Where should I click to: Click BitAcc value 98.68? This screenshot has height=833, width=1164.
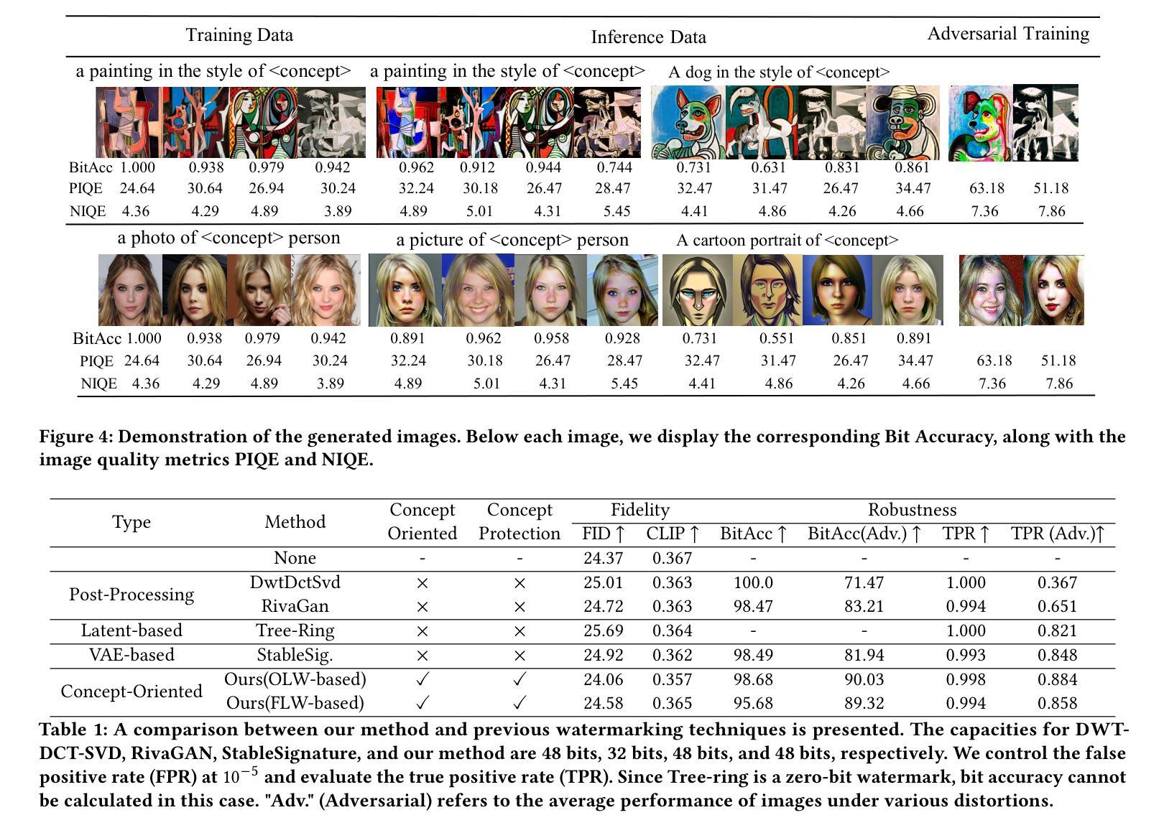point(753,679)
